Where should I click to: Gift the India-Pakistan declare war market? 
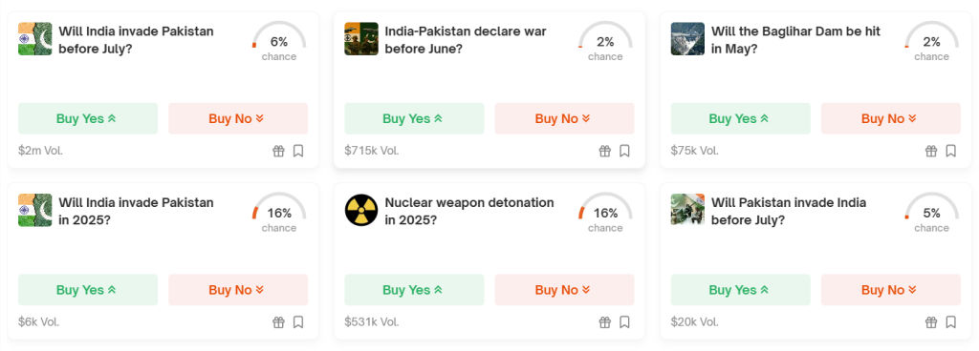coord(604,151)
